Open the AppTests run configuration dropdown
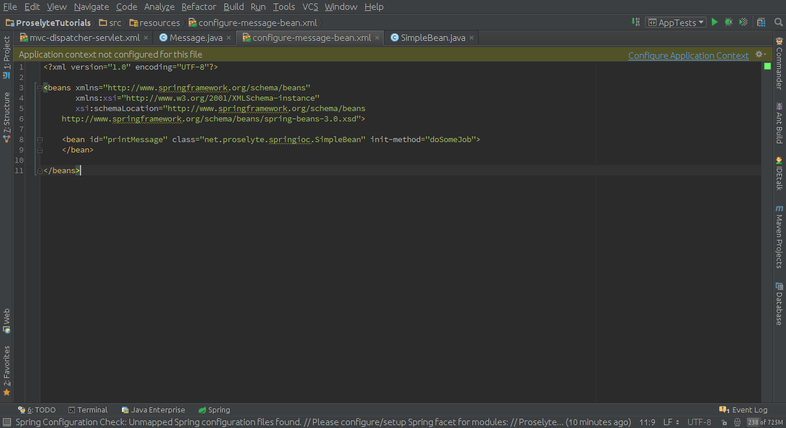The height and width of the screenshot is (428, 786). (676, 22)
